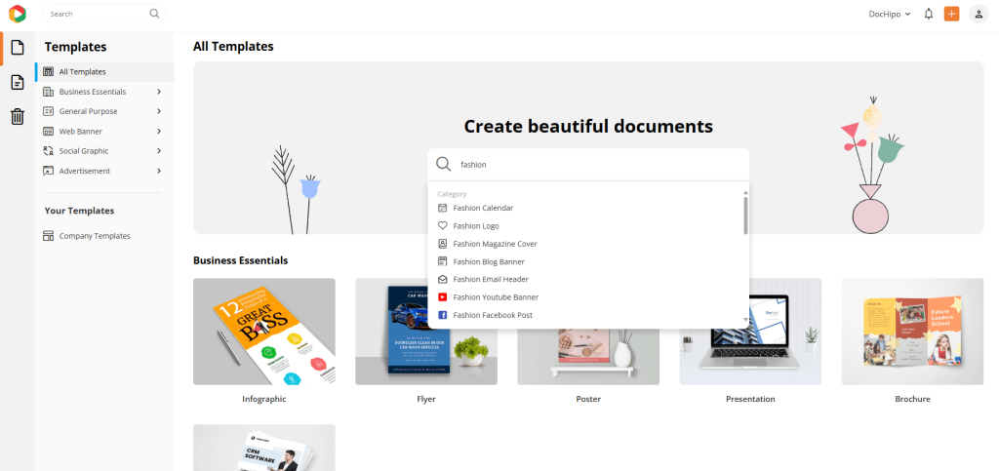
Task: Click the Facebook icon in suggestions
Action: (x=443, y=315)
